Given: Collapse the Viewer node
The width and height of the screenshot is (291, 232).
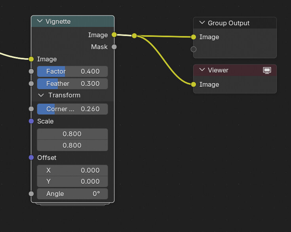Looking at the screenshot, I should coord(202,70).
